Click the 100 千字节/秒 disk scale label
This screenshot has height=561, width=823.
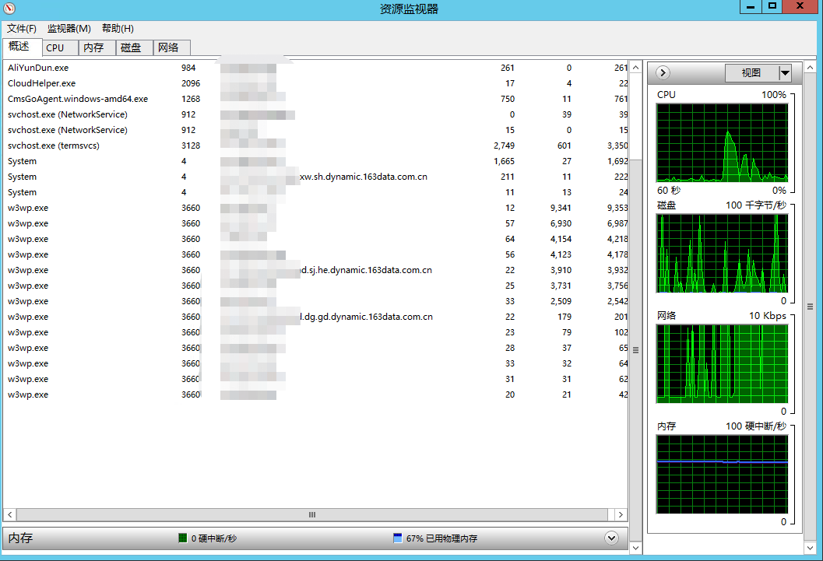pyautogui.click(x=756, y=205)
